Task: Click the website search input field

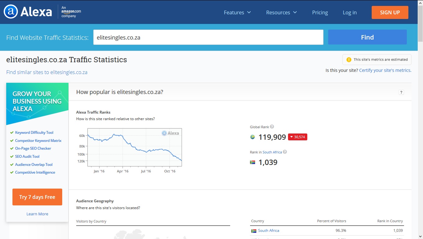Action: coord(208,37)
